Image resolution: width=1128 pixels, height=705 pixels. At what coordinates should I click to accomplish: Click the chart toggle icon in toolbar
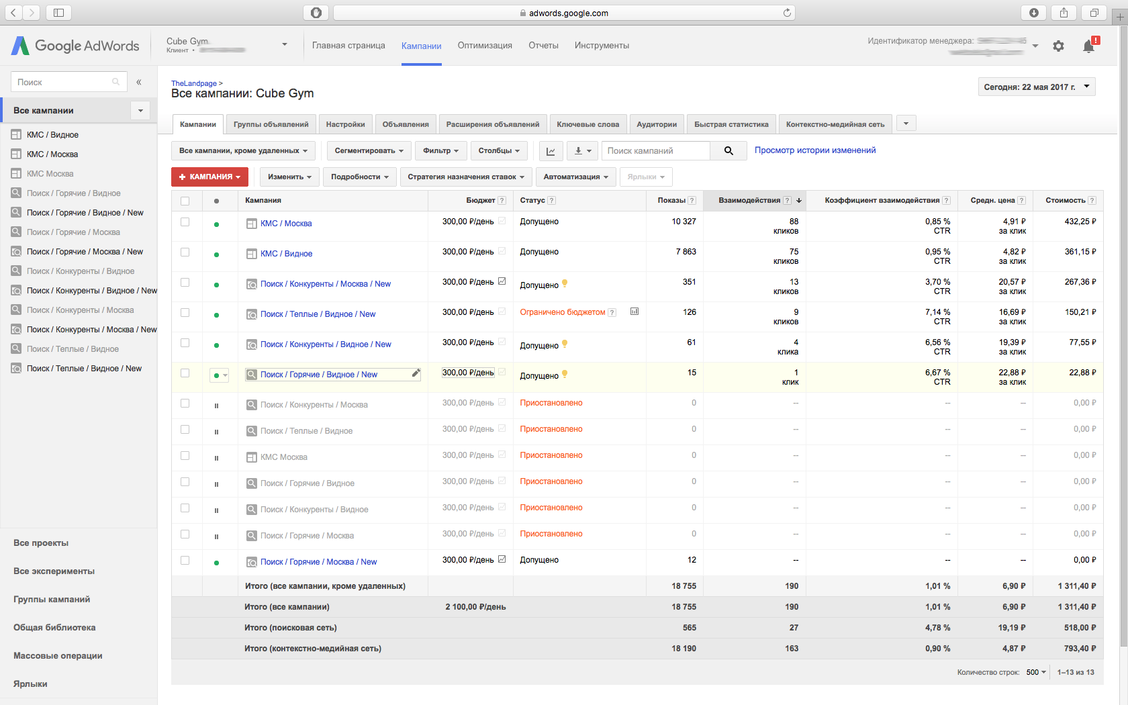point(551,151)
